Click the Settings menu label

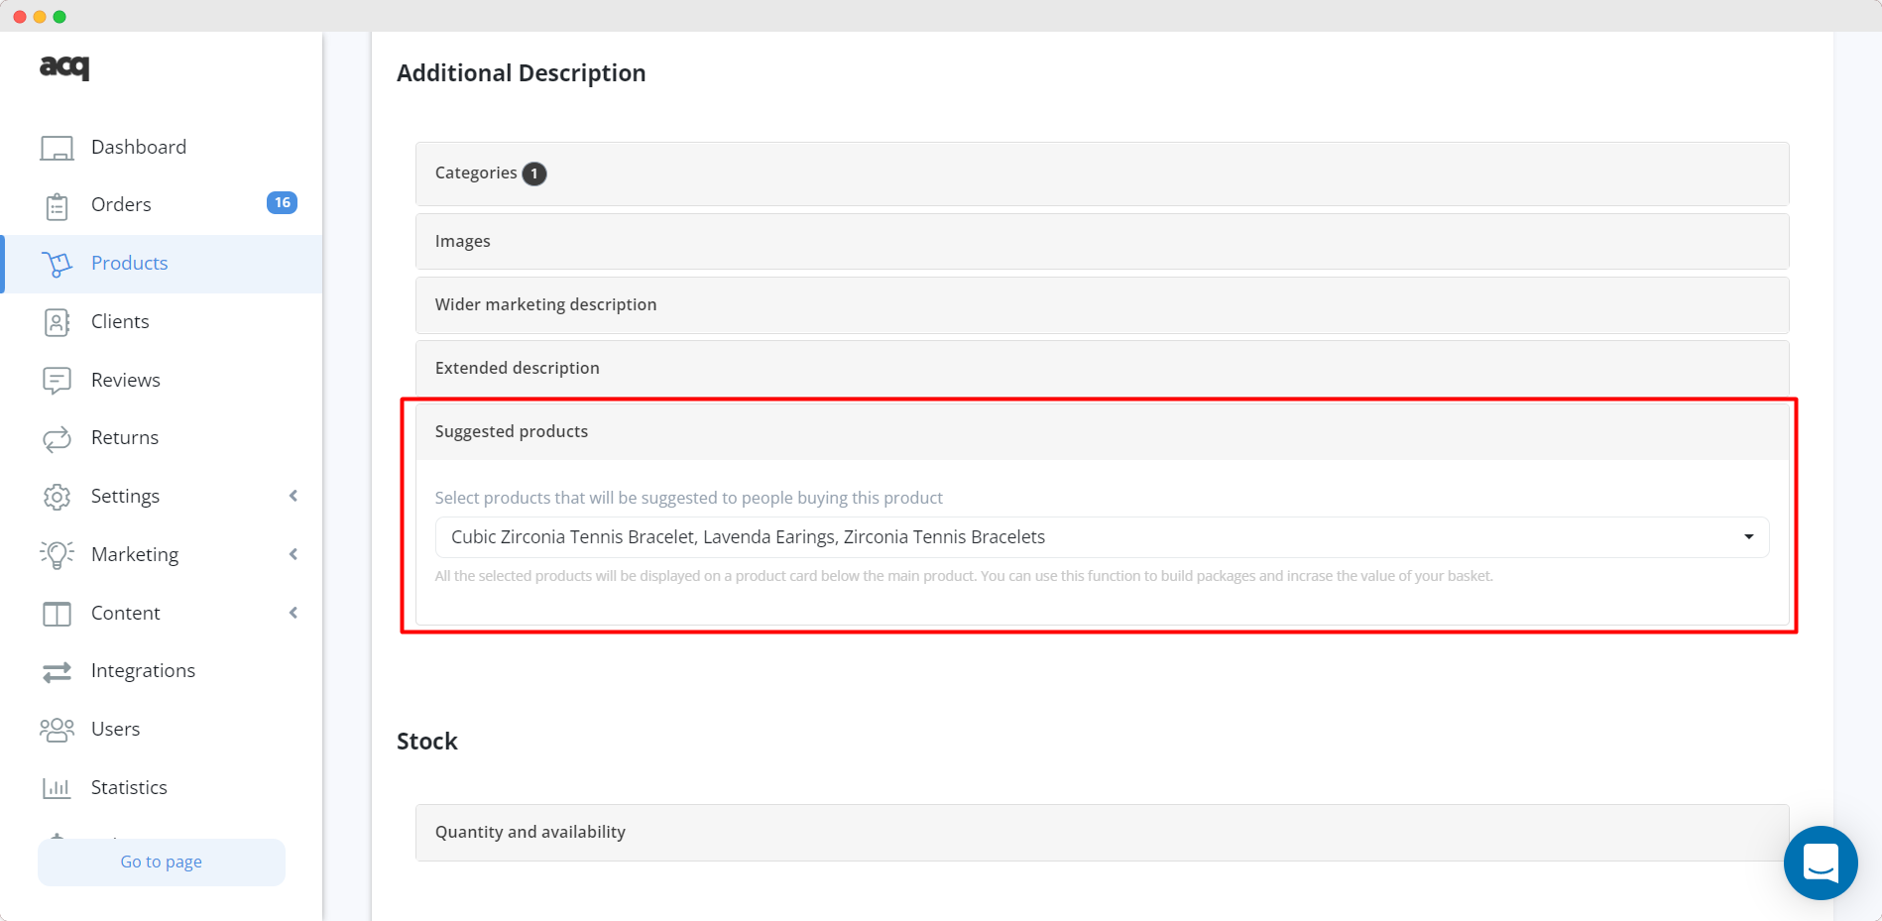click(x=125, y=496)
